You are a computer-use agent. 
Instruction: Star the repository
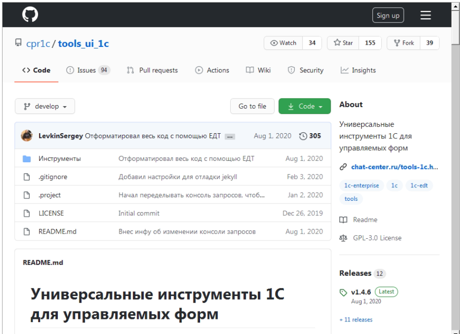coord(343,43)
